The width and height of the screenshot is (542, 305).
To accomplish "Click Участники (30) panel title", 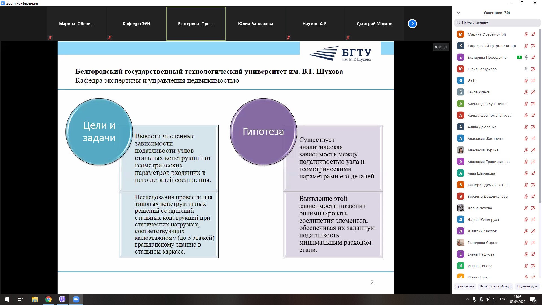I will point(497,13).
